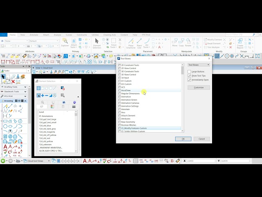
Task: Open Fence Tools in Selection group
Action: pyautogui.click(x=114, y=43)
